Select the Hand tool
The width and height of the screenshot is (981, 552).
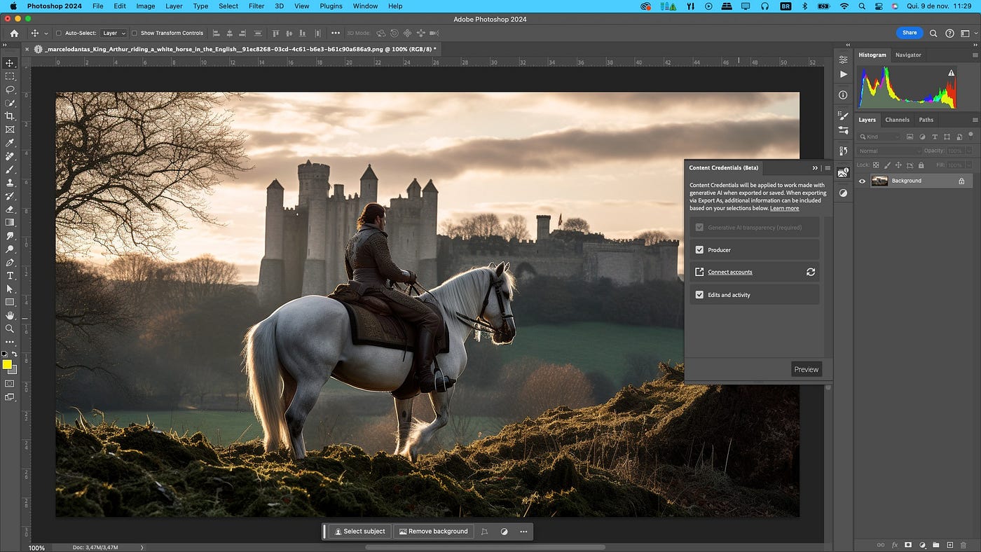click(10, 315)
